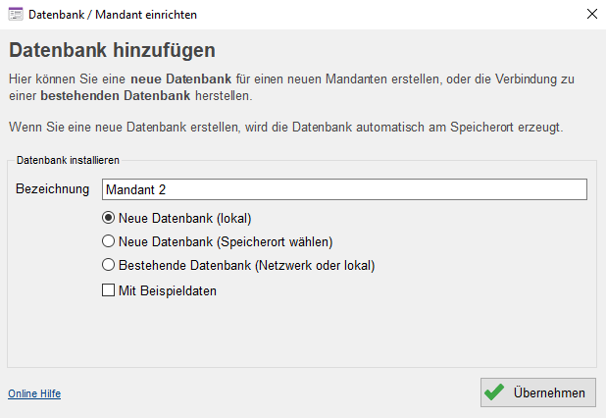Image resolution: width=606 pixels, height=418 pixels.
Task: Click the Datenbank installieren group label
Action: 68,160
